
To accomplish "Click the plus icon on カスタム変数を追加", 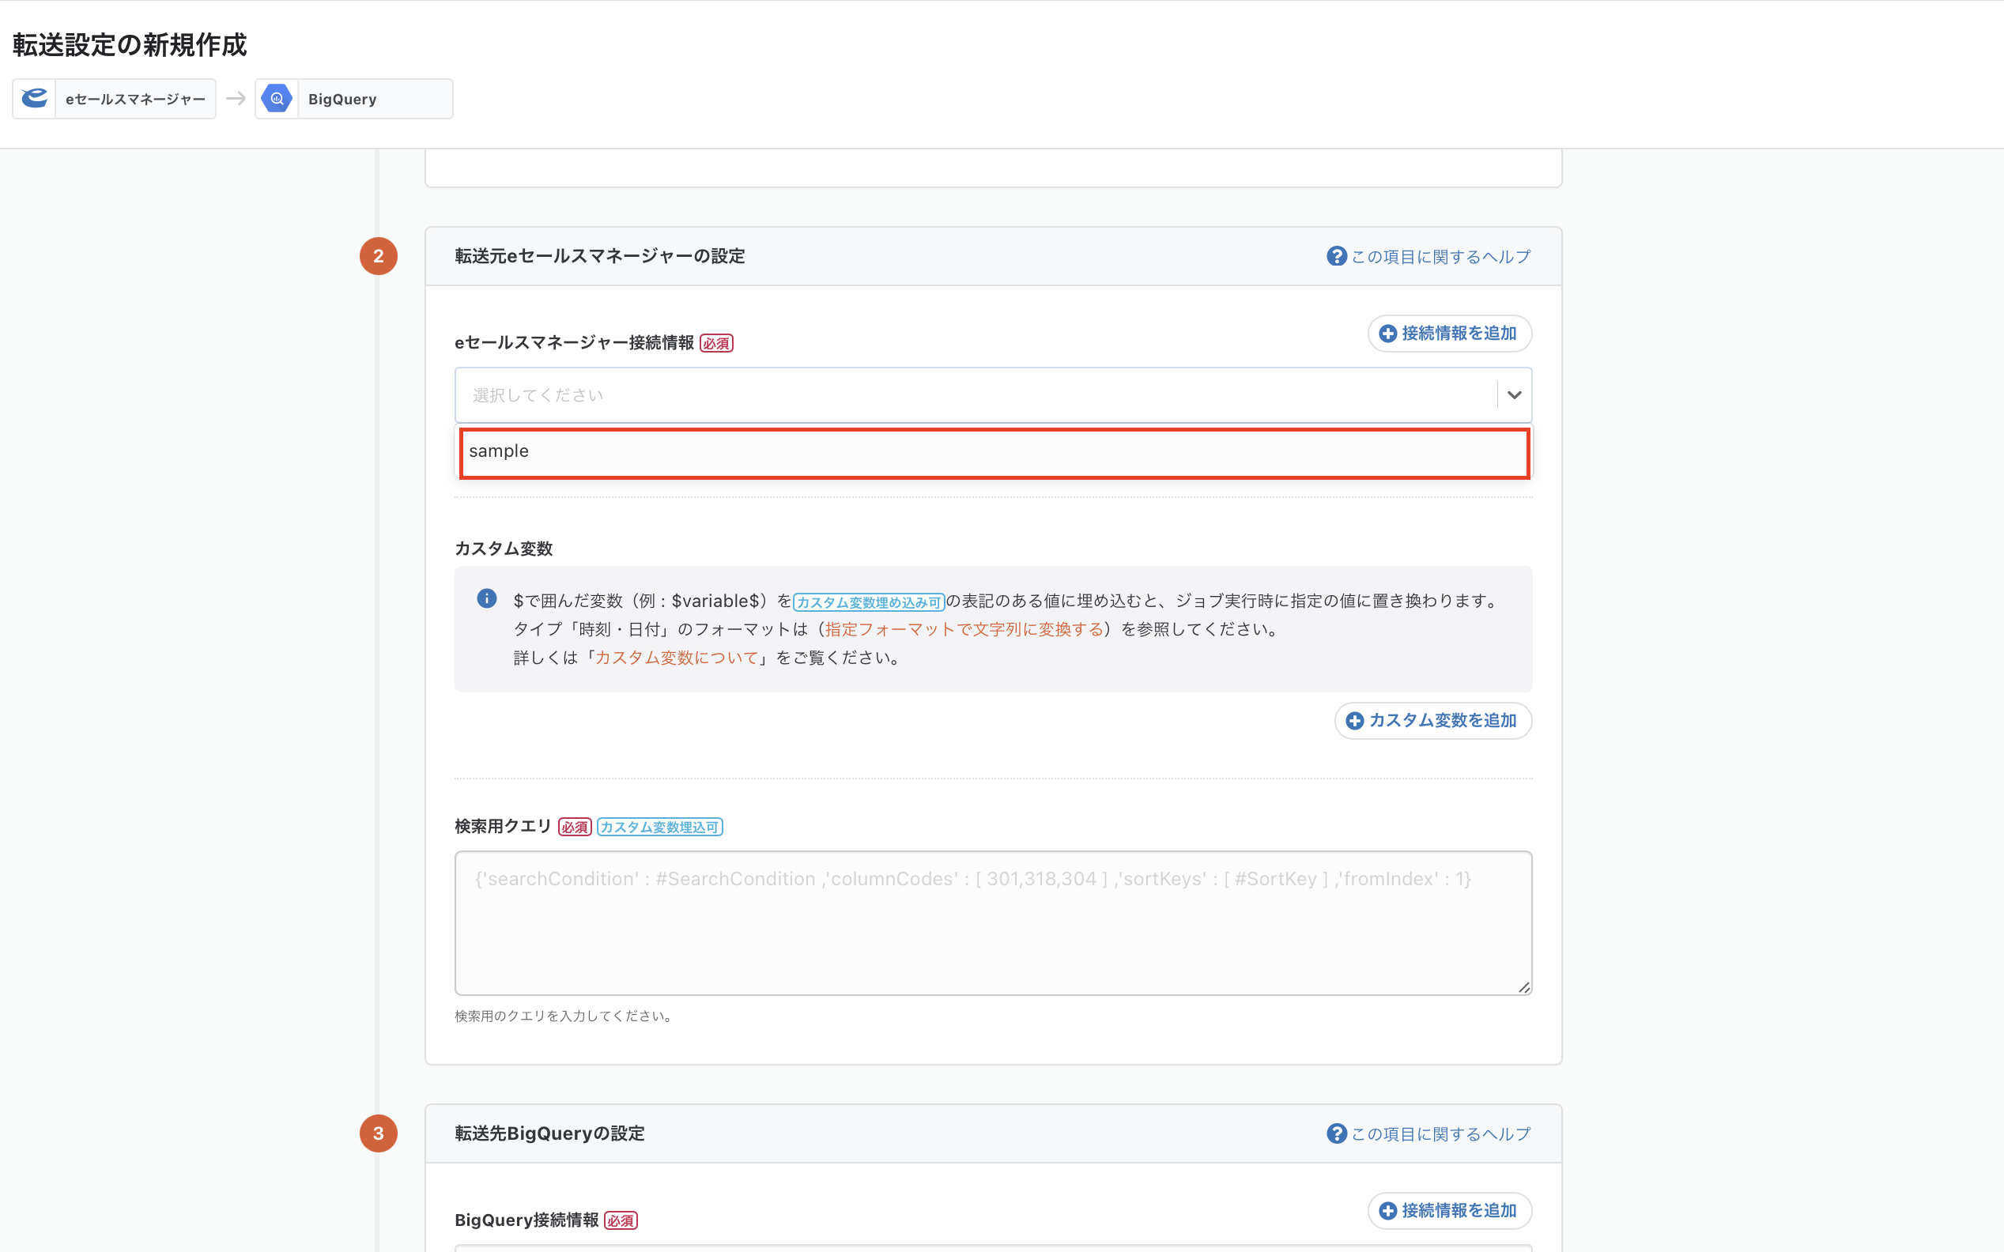I will 1355,720.
